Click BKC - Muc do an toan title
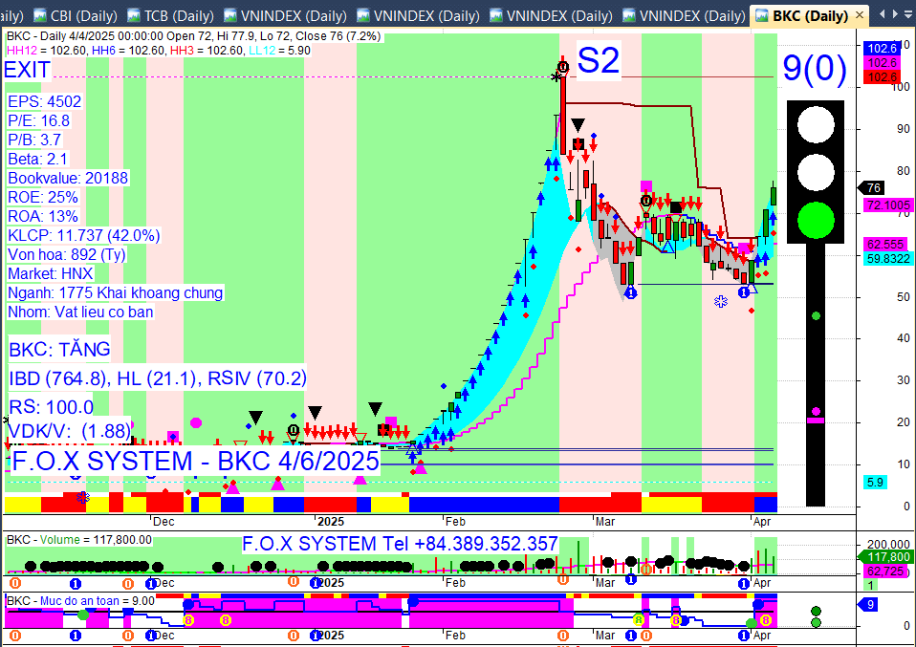This screenshot has height=647, width=916. (x=80, y=601)
